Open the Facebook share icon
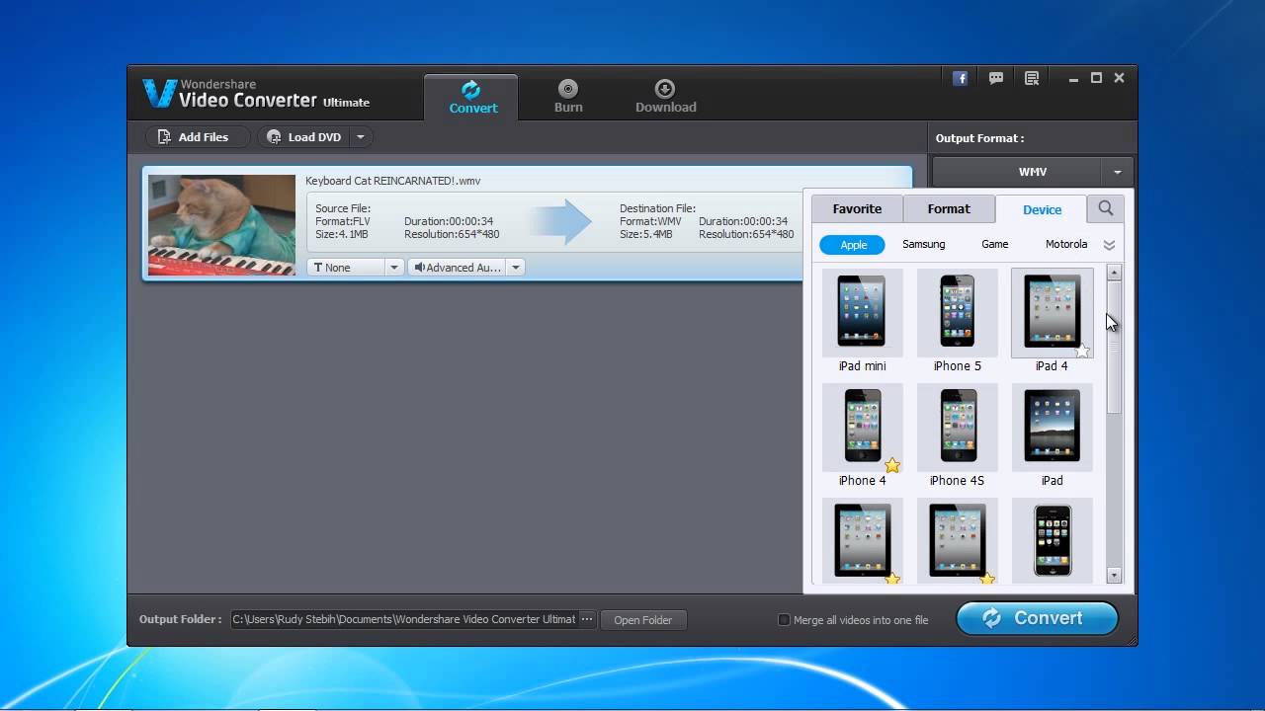Screen dimensions: 1265x711 click(x=960, y=78)
